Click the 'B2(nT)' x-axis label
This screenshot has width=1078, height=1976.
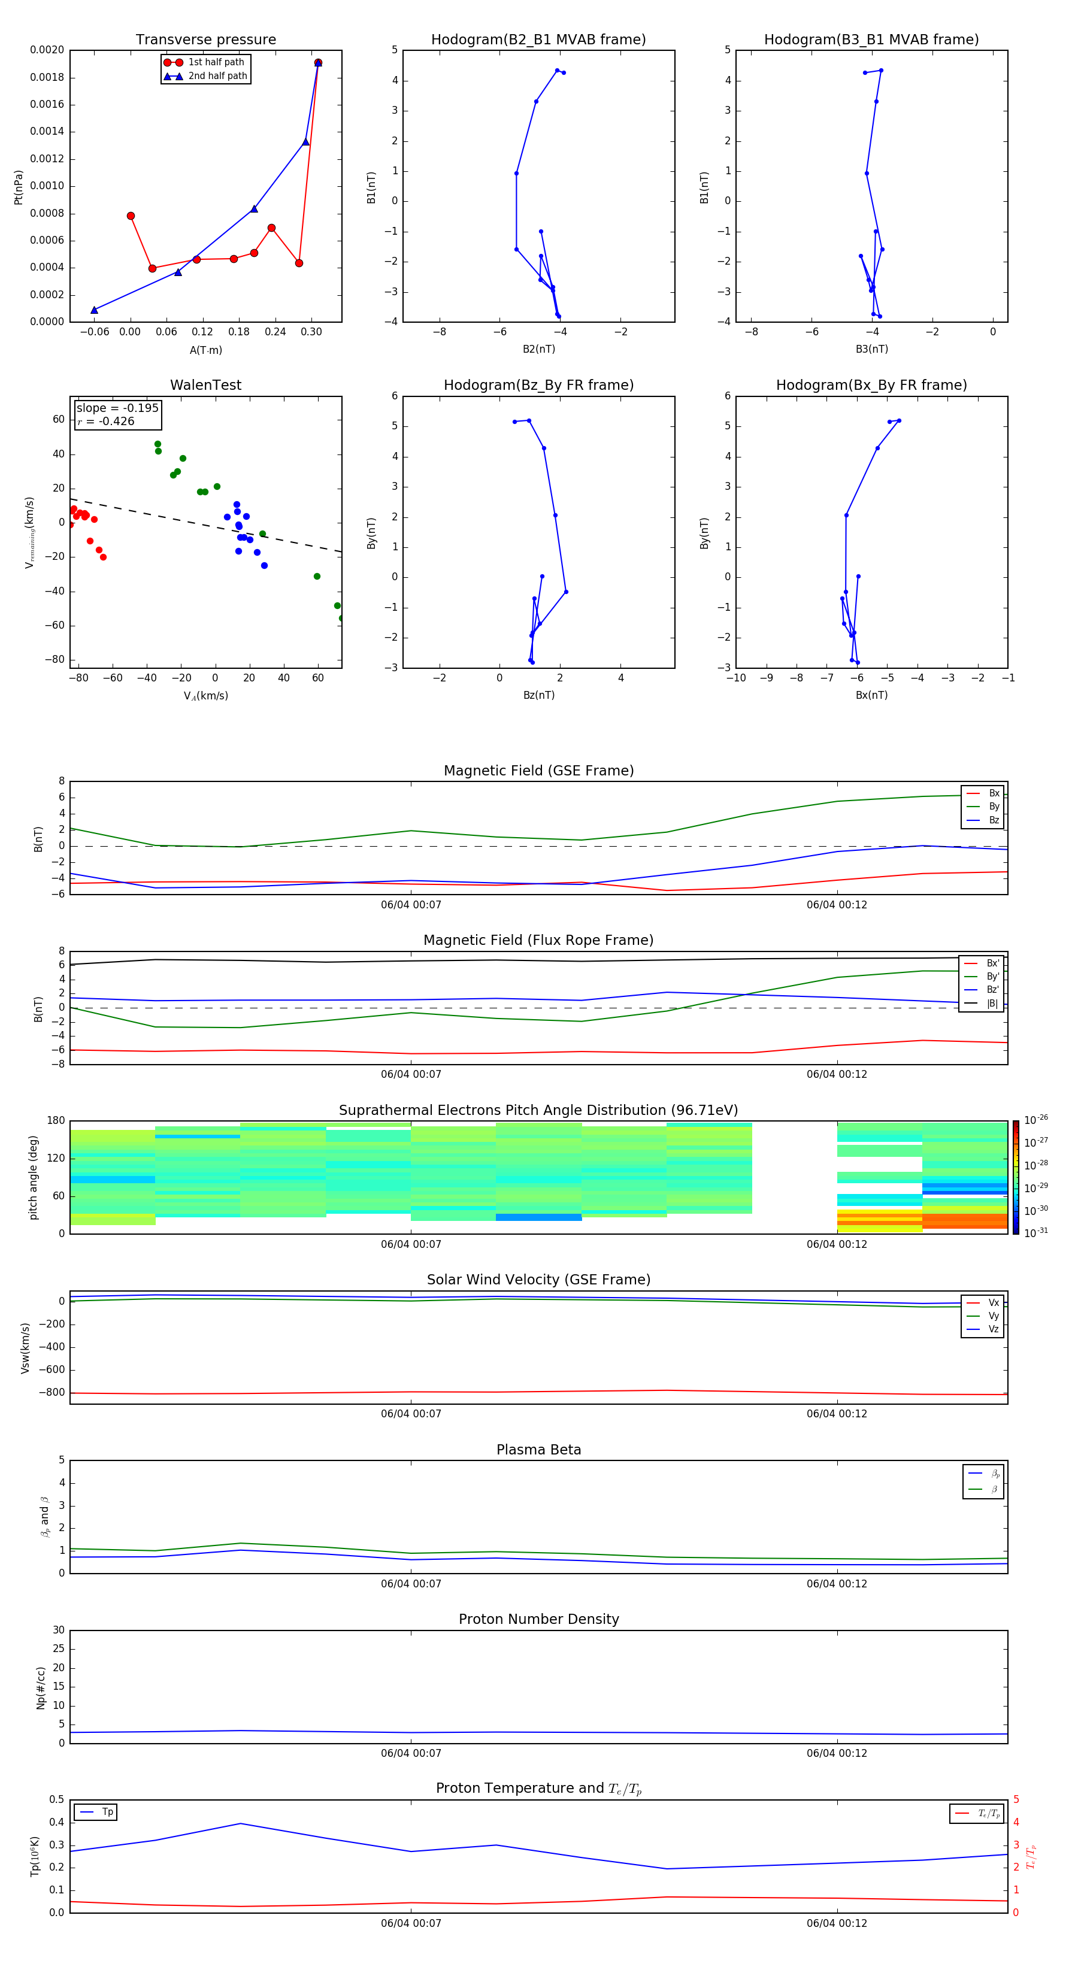(x=538, y=349)
